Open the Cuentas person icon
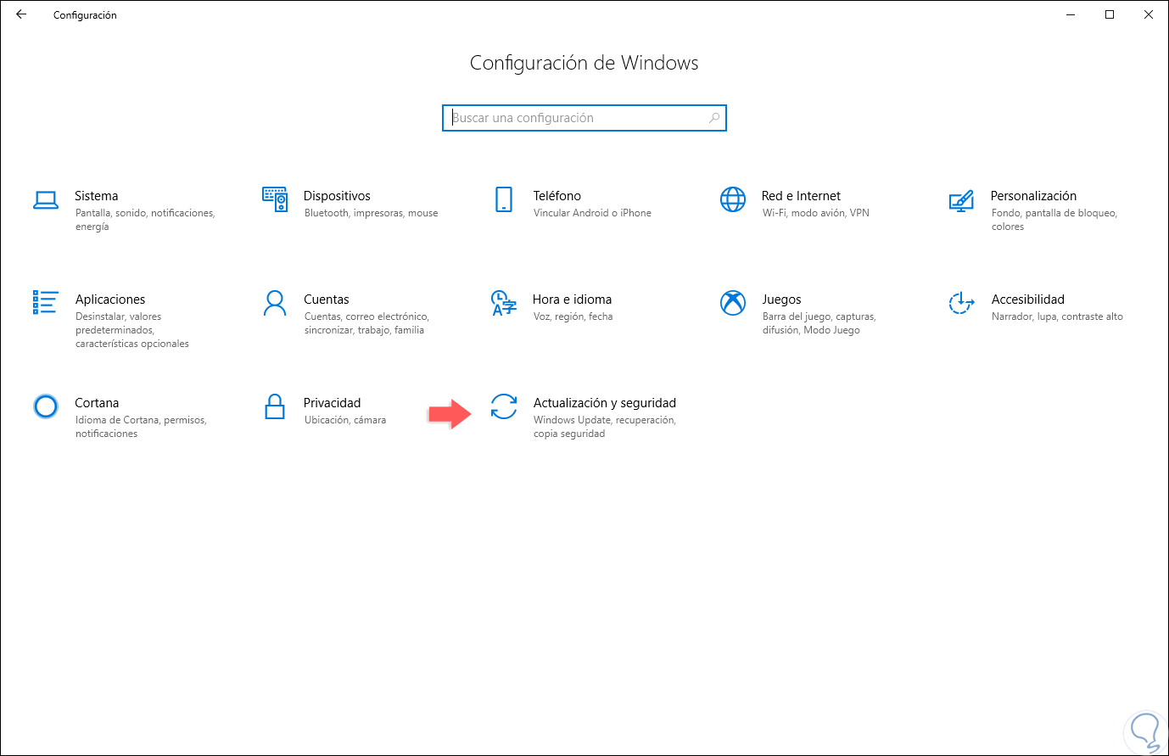This screenshot has width=1169, height=756. point(275,303)
